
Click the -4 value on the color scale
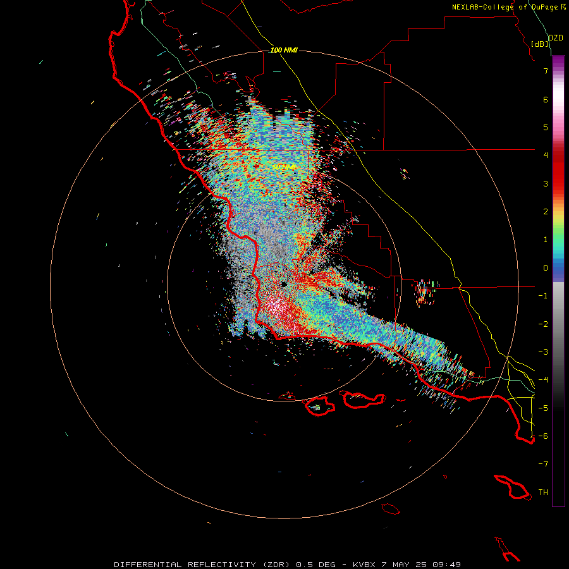coord(543,380)
